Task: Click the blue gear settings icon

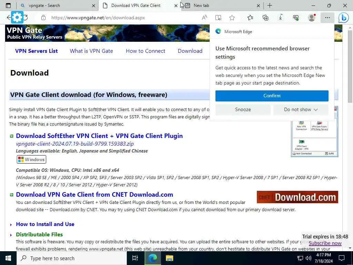Action: (x=17, y=17)
